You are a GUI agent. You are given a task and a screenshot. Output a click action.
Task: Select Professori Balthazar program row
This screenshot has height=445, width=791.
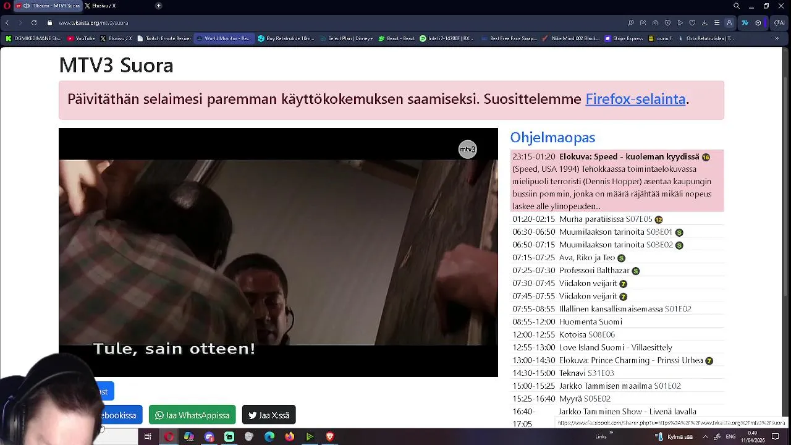617,270
